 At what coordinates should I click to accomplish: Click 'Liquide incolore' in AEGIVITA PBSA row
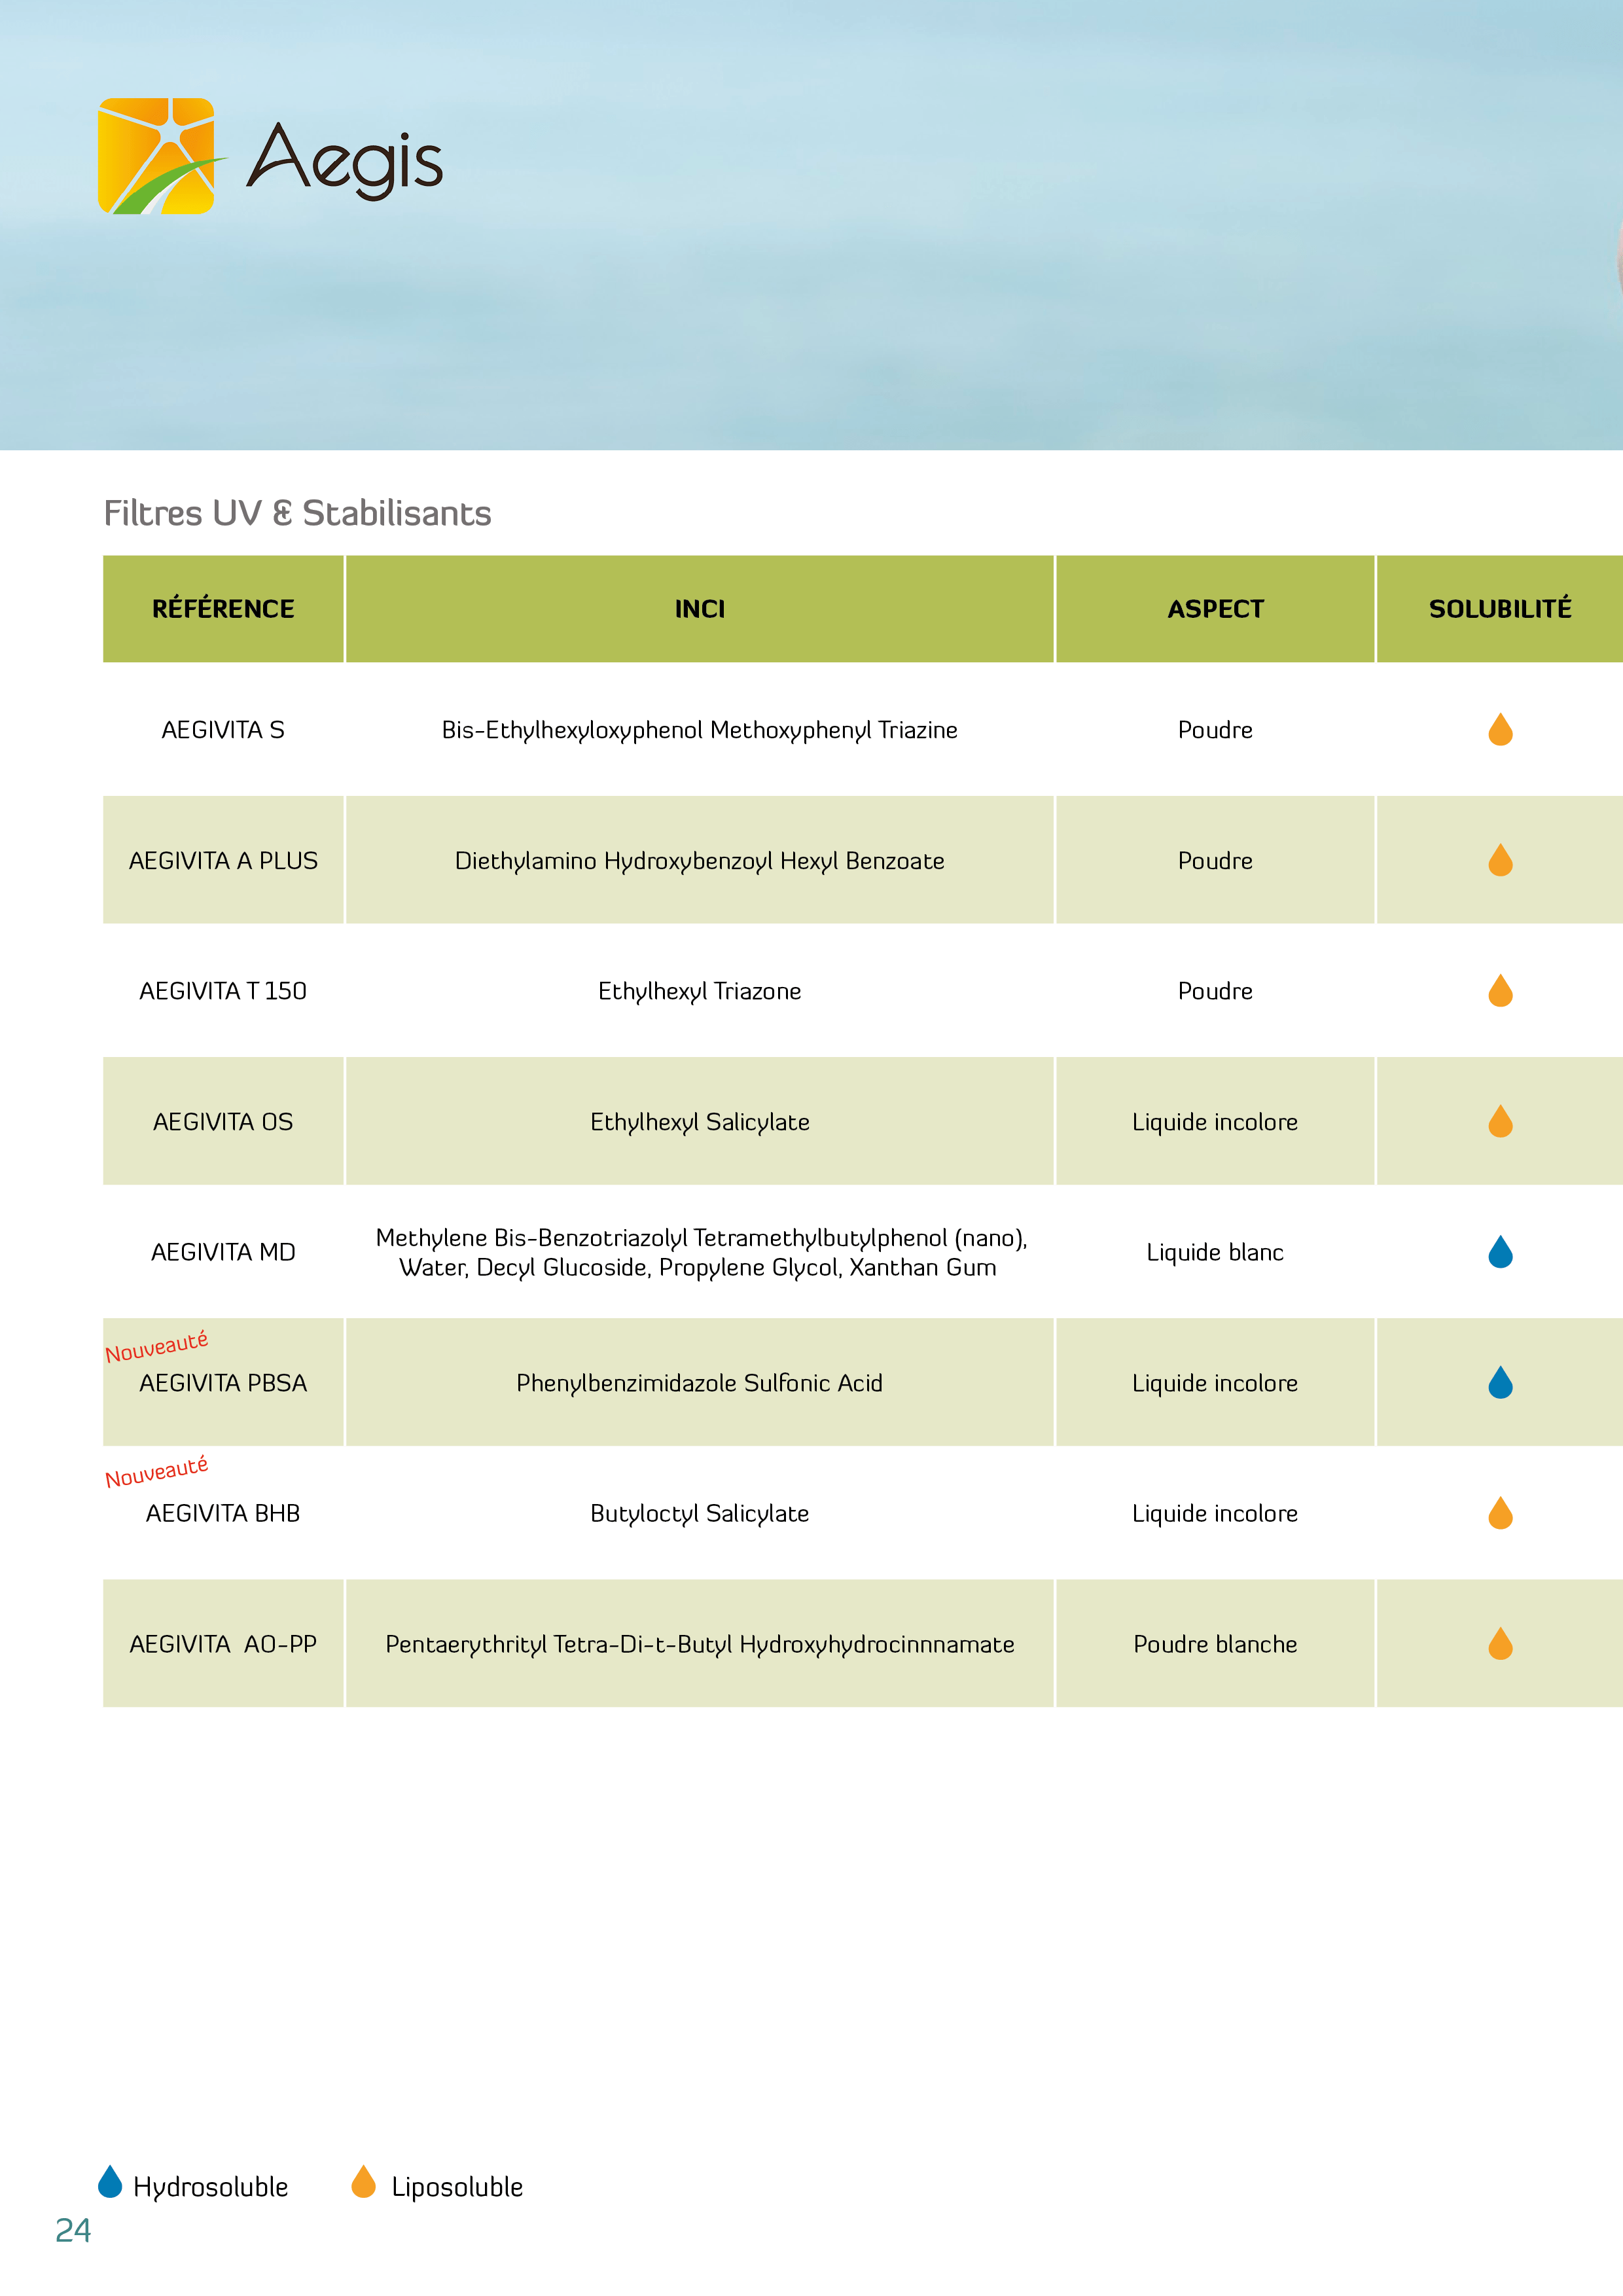click(x=1215, y=1383)
